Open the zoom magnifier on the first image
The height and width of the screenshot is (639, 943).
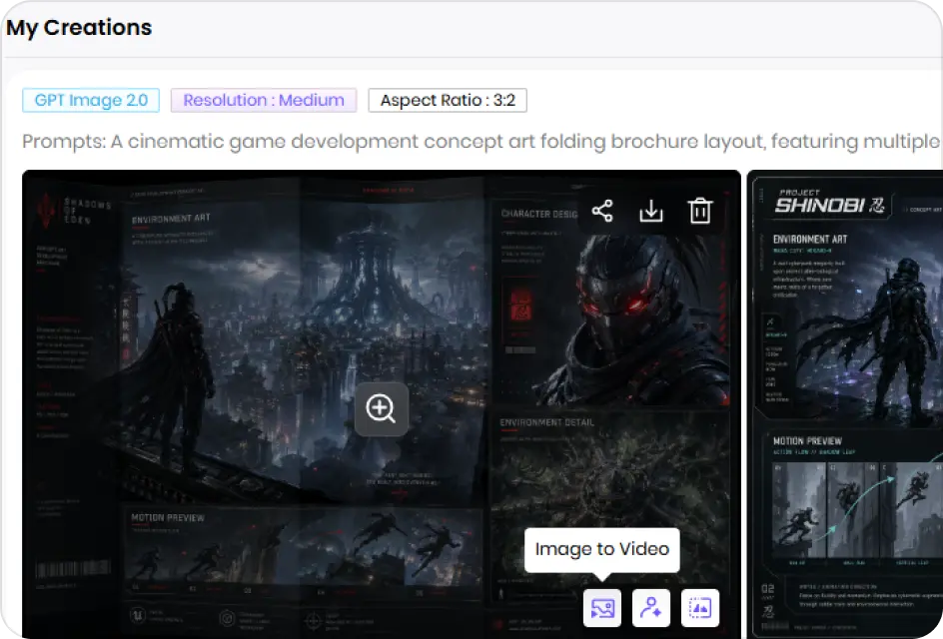tap(382, 408)
